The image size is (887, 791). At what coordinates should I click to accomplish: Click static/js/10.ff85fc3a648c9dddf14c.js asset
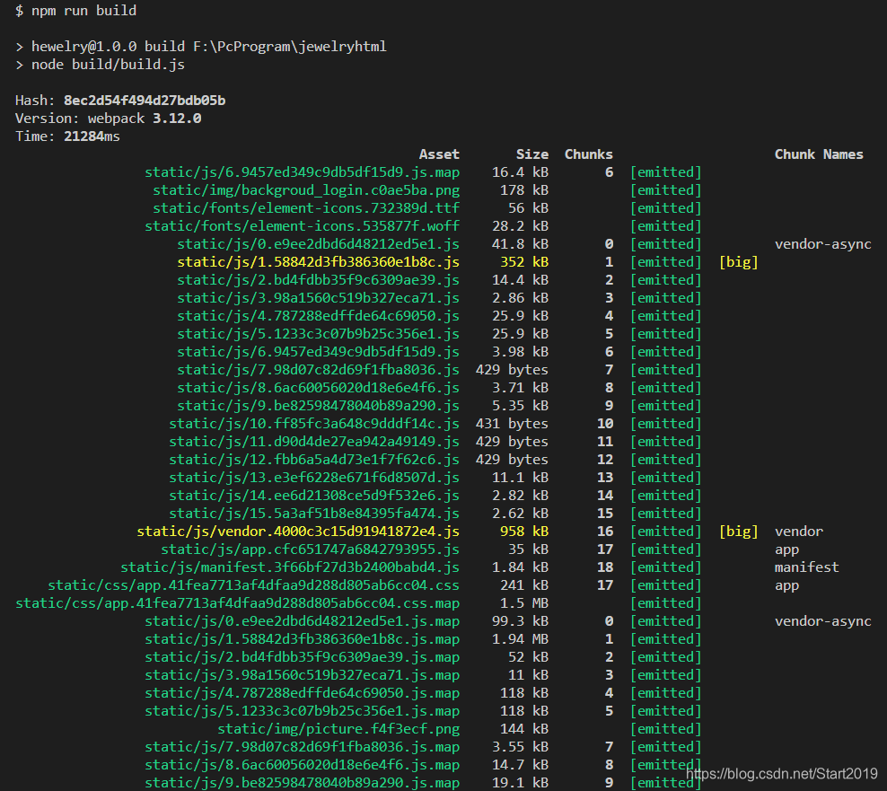(x=314, y=424)
